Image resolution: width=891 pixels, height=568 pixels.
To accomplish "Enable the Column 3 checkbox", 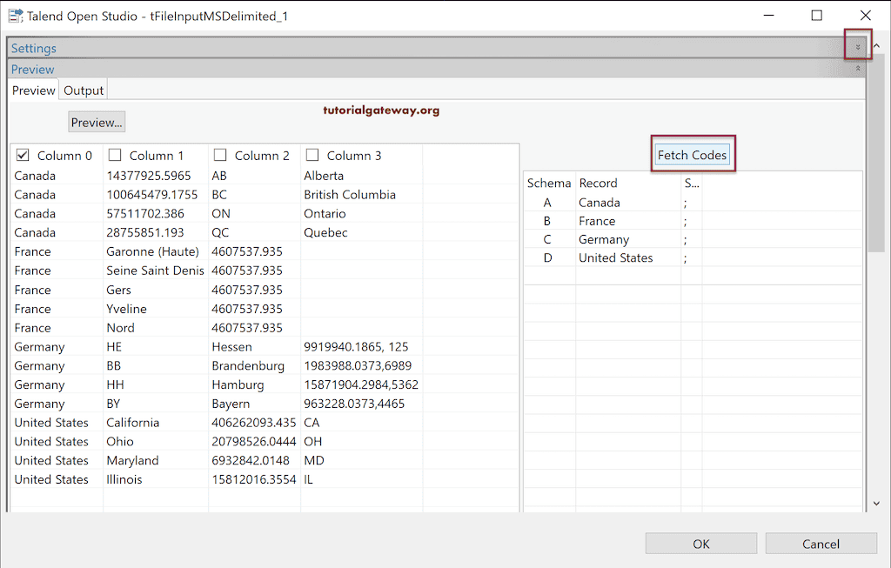I will point(312,155).
